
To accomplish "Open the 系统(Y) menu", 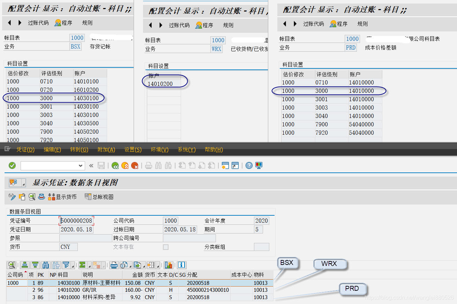I will pos(187,149).
